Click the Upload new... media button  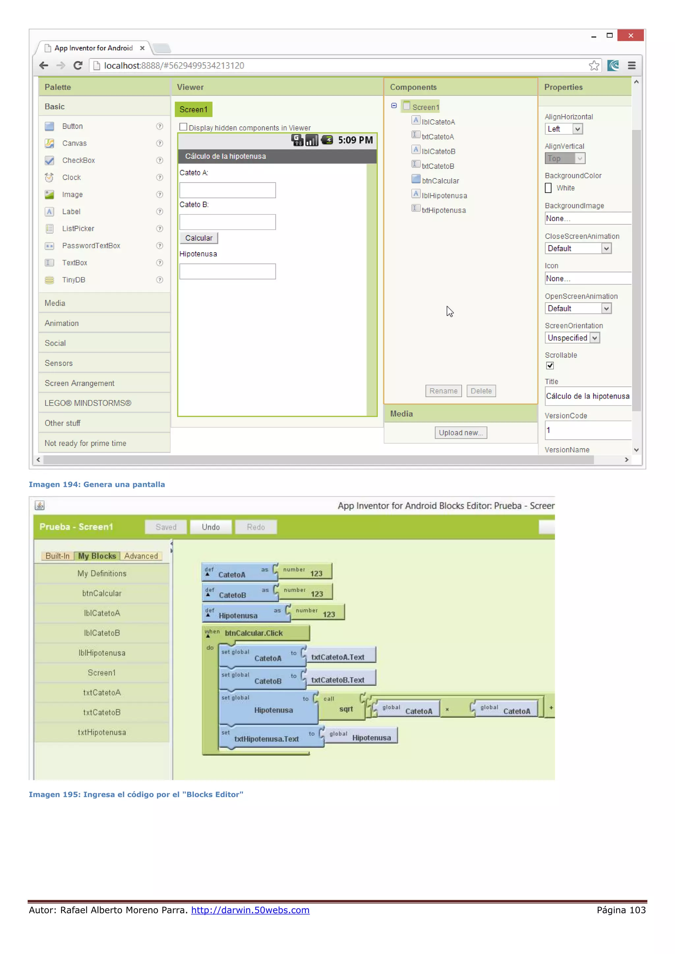[461, 433]
